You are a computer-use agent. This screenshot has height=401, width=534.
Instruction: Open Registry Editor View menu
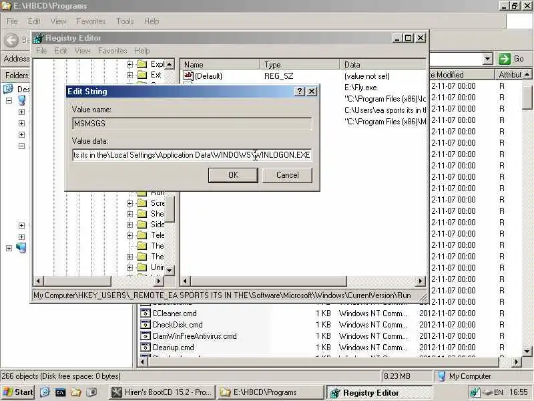[82, 51]
